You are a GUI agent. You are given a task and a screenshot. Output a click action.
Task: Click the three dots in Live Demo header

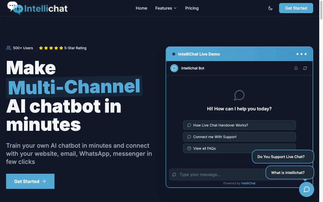[x=302, y=54]
